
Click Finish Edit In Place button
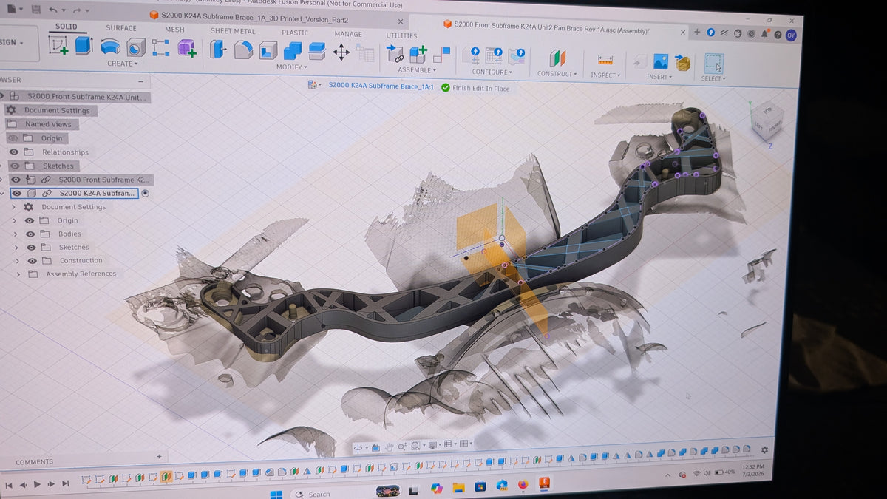tap(475, 88)
